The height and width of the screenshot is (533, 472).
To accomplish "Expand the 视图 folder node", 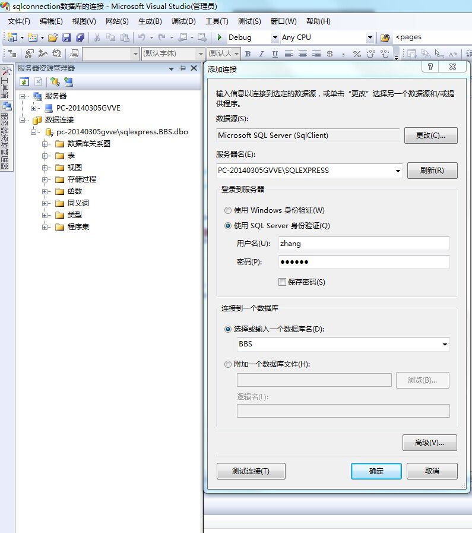I will pos(45,168).
